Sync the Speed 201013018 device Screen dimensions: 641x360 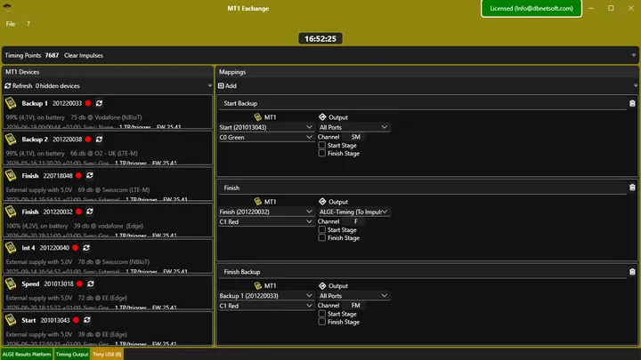pyautogui.click(x=90, y=284)
